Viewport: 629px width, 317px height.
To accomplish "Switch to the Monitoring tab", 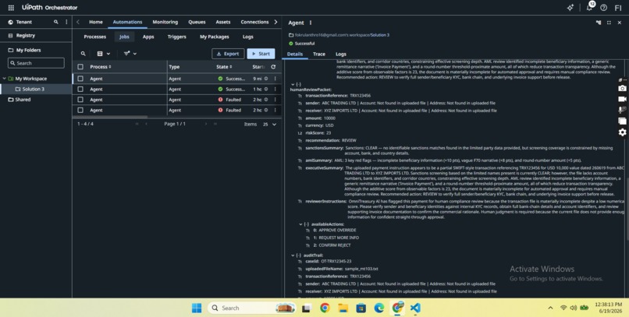I will click(x=165, y=22).
